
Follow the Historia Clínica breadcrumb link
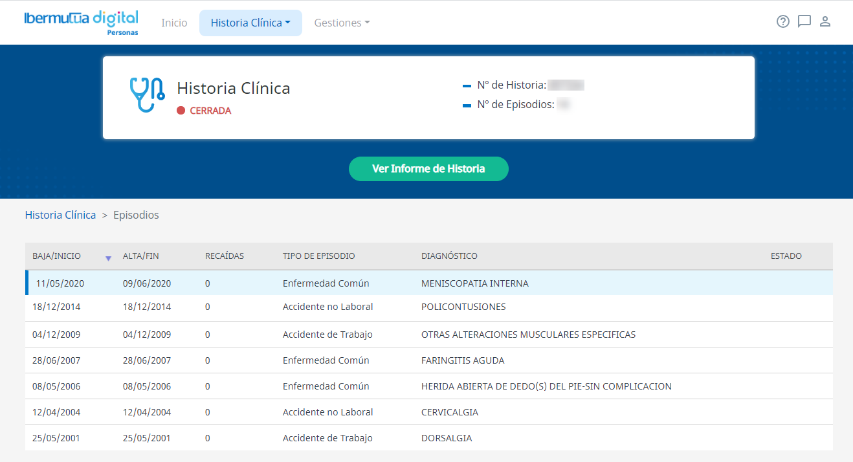click(x=60, y=215)
